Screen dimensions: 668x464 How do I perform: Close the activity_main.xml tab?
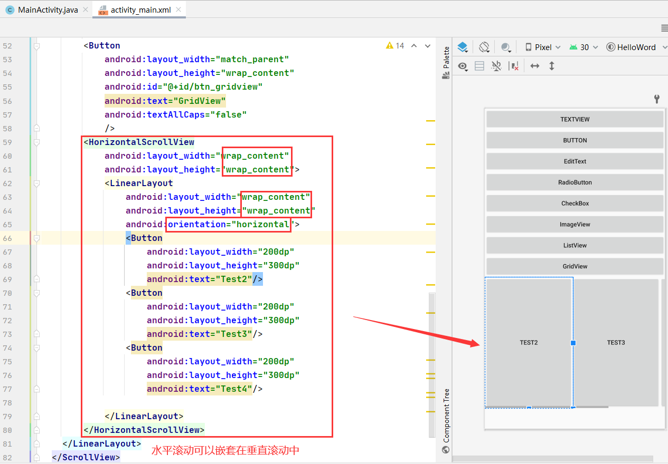click(178, 9)
